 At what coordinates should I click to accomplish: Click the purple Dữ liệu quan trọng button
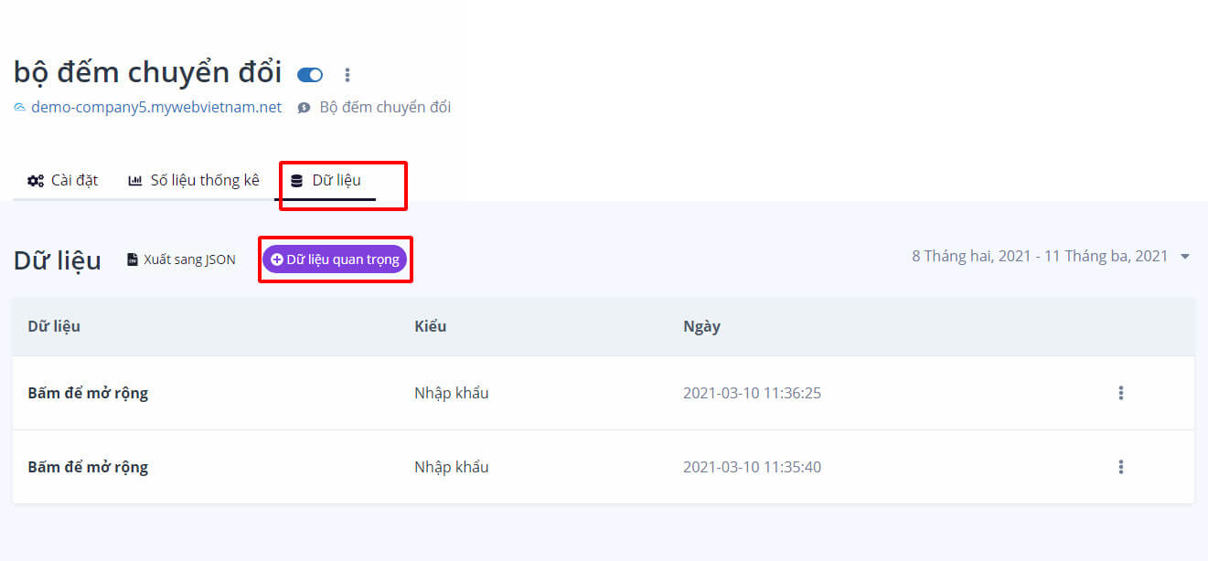[335, 259]
